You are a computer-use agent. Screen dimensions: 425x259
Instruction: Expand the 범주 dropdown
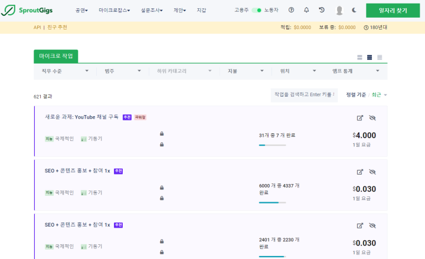(123, 71)
